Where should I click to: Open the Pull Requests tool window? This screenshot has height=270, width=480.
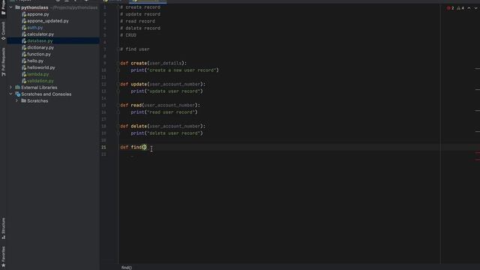coord(3,61)
